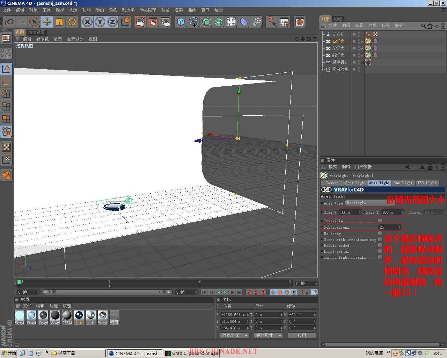
Task: Open the 对象坐标 coordinate dropdown
Action: pyautogui.click(x=234, y=335)
